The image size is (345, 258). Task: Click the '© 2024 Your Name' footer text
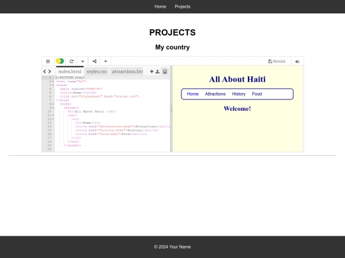coord(172,247)
